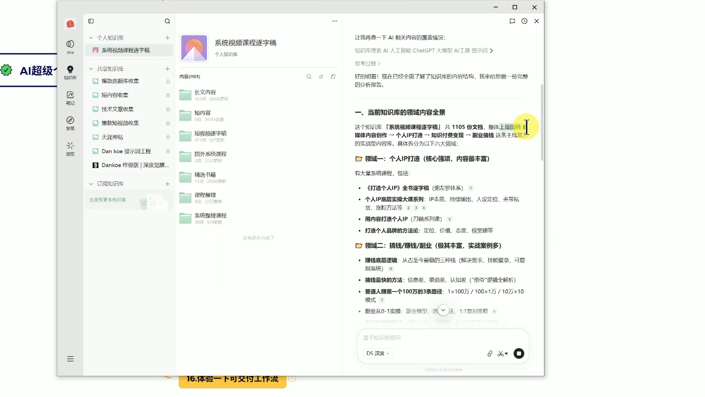Viewport: 705px width, 397px height.
Task: Open the 笔记 notes section
Action: [70, 97]
